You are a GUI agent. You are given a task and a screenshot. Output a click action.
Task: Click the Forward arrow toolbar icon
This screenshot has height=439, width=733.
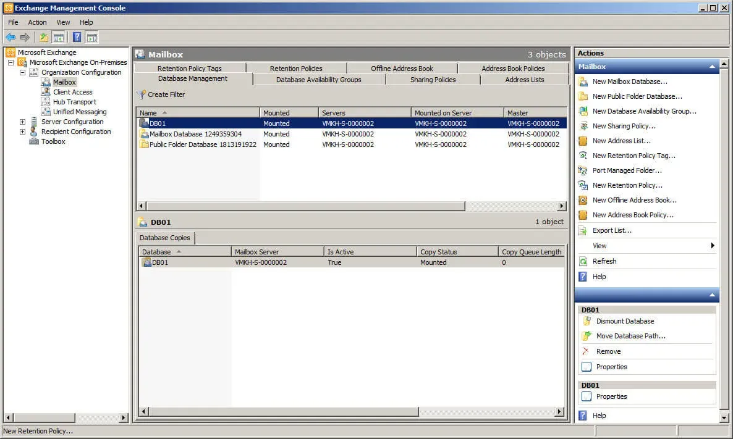[25, 38]
